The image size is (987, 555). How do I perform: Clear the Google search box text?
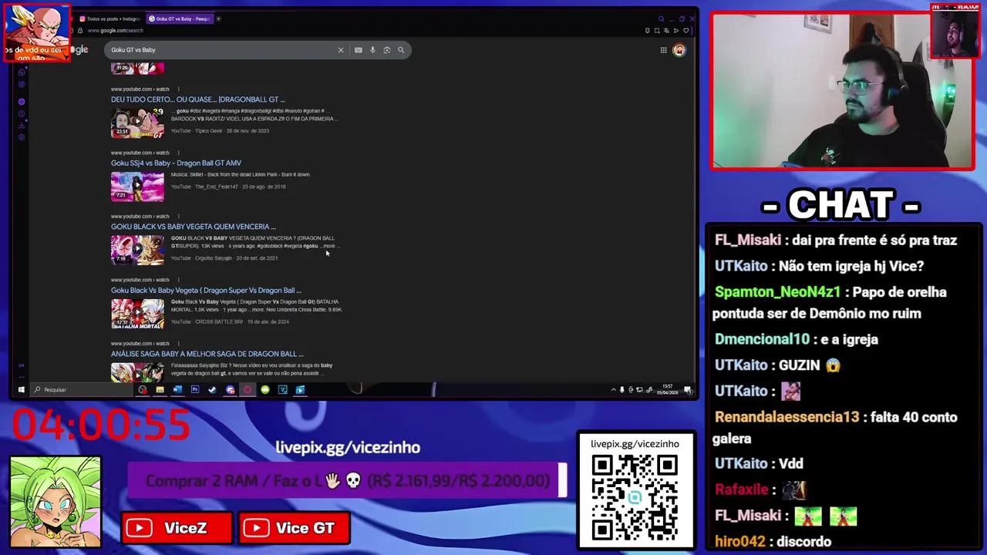pyautogui.click(x=340, y=50)
